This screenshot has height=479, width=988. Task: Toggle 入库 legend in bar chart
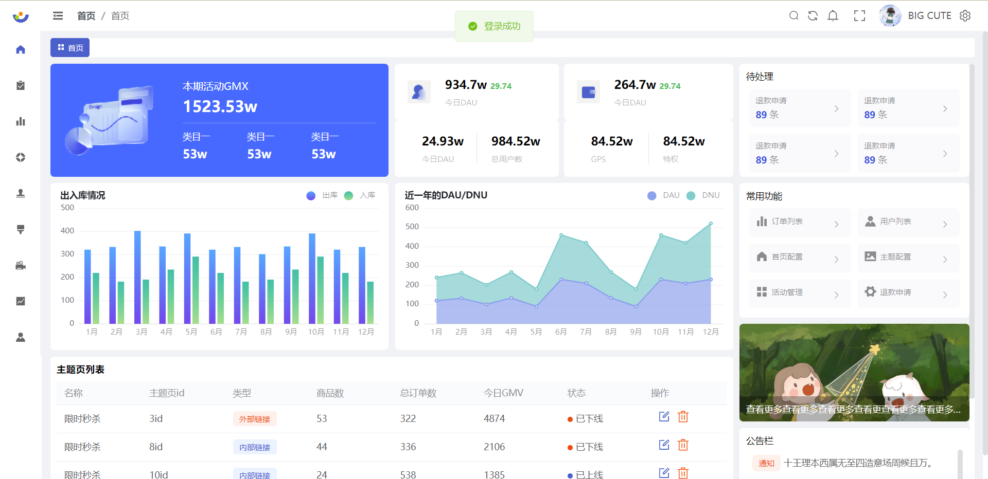coord(360,196)
